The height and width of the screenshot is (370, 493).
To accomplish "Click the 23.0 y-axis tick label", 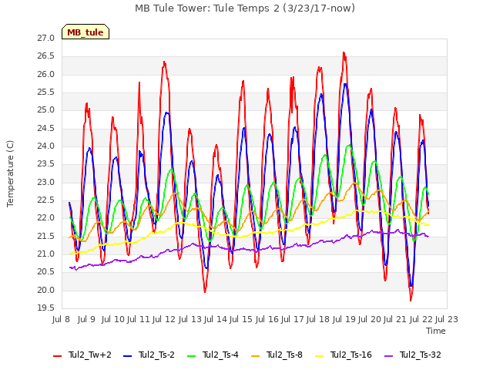I will coord(46,183).
